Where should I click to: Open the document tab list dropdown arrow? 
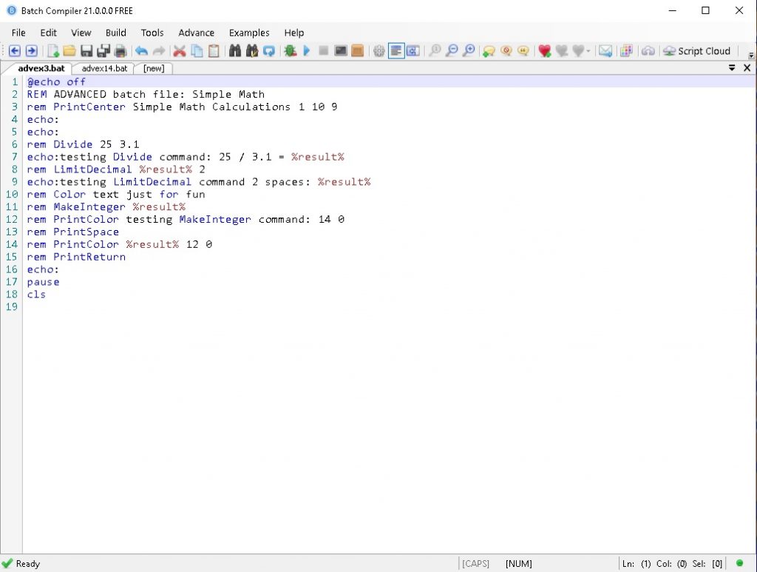(x=732, y=67)
